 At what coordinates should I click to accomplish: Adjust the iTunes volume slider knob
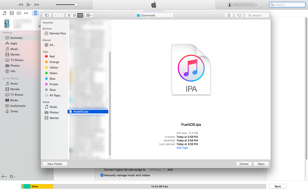76,5
